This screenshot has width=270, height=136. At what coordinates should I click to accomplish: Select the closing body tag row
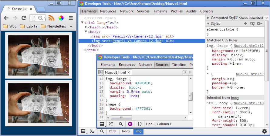(142, 45)
